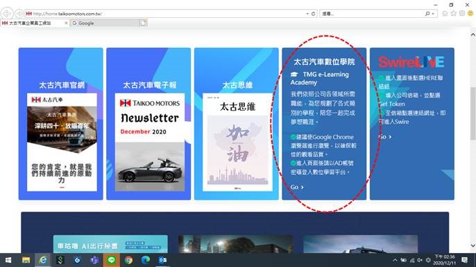Refresh the page with the reload icon
Image resolution: width=476 pixels, height=267 pixels.
[x=314, y=14]
